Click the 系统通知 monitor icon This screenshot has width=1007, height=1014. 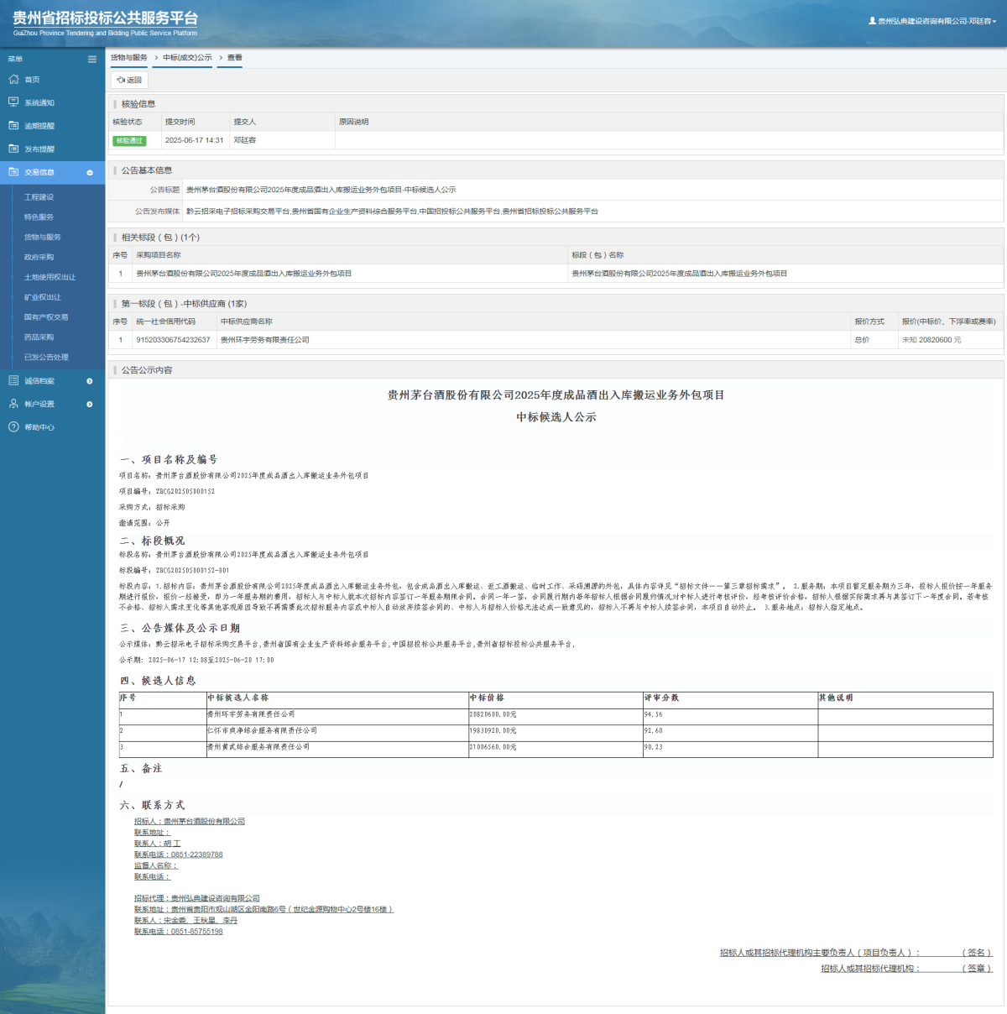click(13, 102)
